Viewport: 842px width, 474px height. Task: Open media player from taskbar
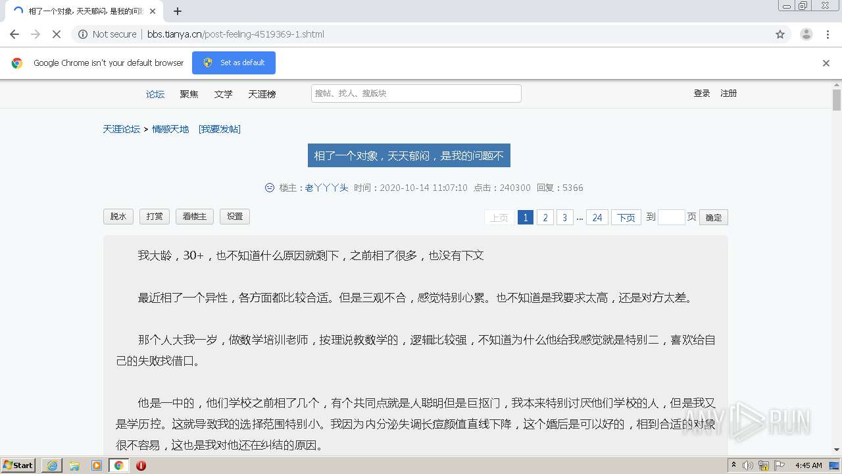point(97,465)
